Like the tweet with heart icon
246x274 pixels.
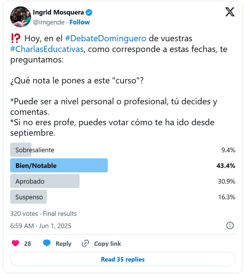click(x=15, y=243)
